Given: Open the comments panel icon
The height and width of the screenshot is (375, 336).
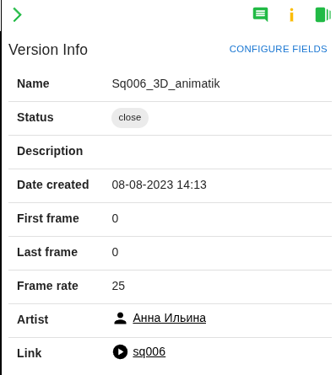Looking at the screenshot, I should 260,14.
